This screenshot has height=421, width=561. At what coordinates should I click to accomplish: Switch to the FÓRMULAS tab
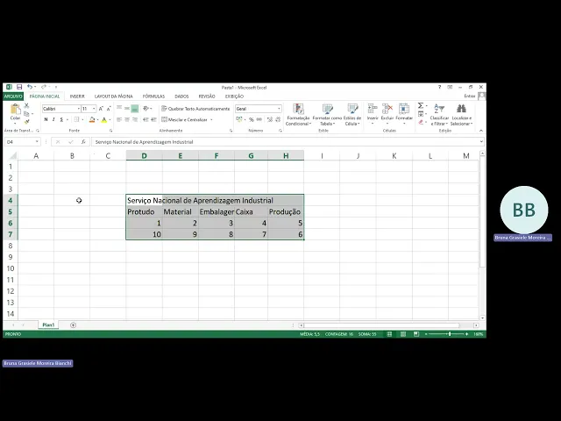153,96
